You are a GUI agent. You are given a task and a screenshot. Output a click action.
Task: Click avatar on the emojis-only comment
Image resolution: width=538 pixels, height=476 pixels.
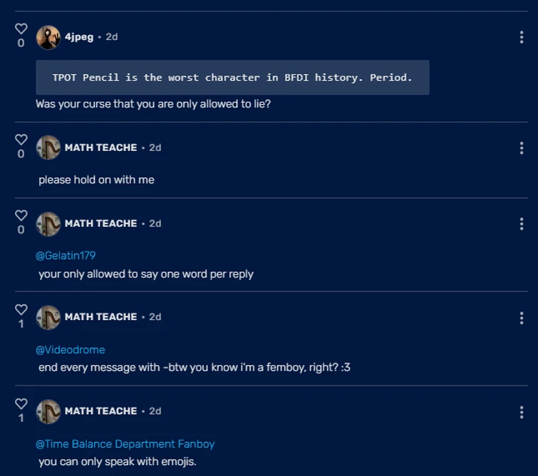coord(48,411)
